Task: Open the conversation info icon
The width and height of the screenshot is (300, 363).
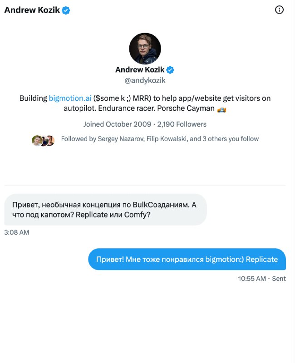Action: click(x=280, y=10)
